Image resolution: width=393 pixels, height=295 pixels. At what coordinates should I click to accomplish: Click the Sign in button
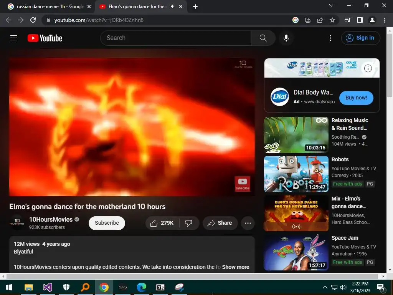360,38
